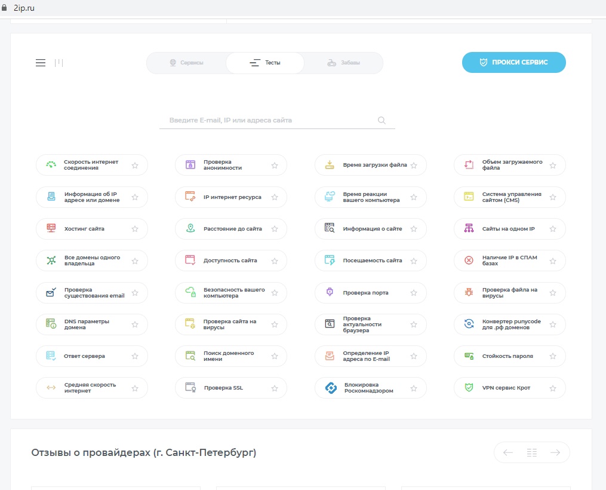This screenshot has width=606, height=490.
Task: Click the Проверка порта plug icon
Action: point(329,293)
